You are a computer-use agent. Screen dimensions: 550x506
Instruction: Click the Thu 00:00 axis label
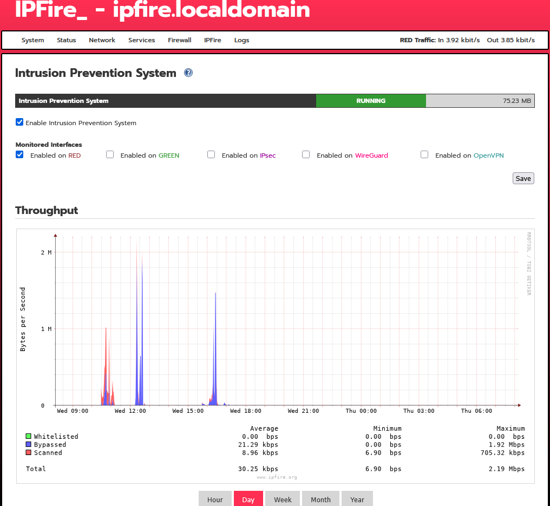coord(361,411)
